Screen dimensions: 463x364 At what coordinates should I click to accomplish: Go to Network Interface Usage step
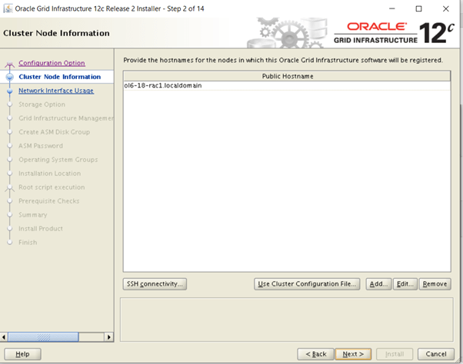click(56, 91)
